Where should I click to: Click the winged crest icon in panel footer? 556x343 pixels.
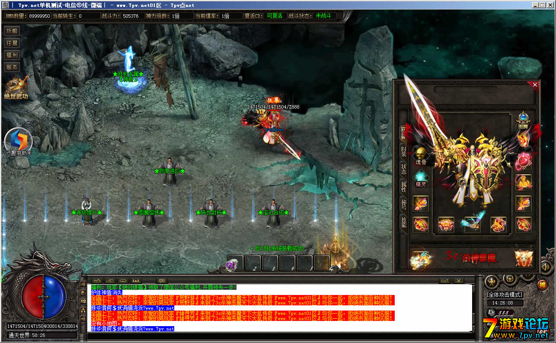click(x=524, y=258)
